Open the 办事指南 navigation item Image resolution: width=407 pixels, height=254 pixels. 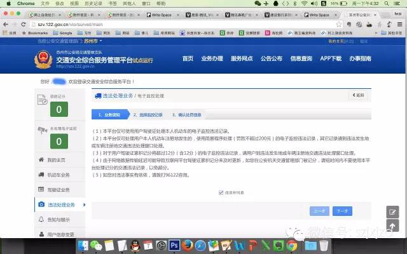(360, 58)
